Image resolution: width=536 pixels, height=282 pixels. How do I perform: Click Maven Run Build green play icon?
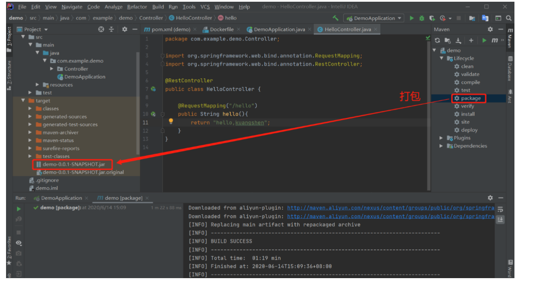tap(484, 40)
